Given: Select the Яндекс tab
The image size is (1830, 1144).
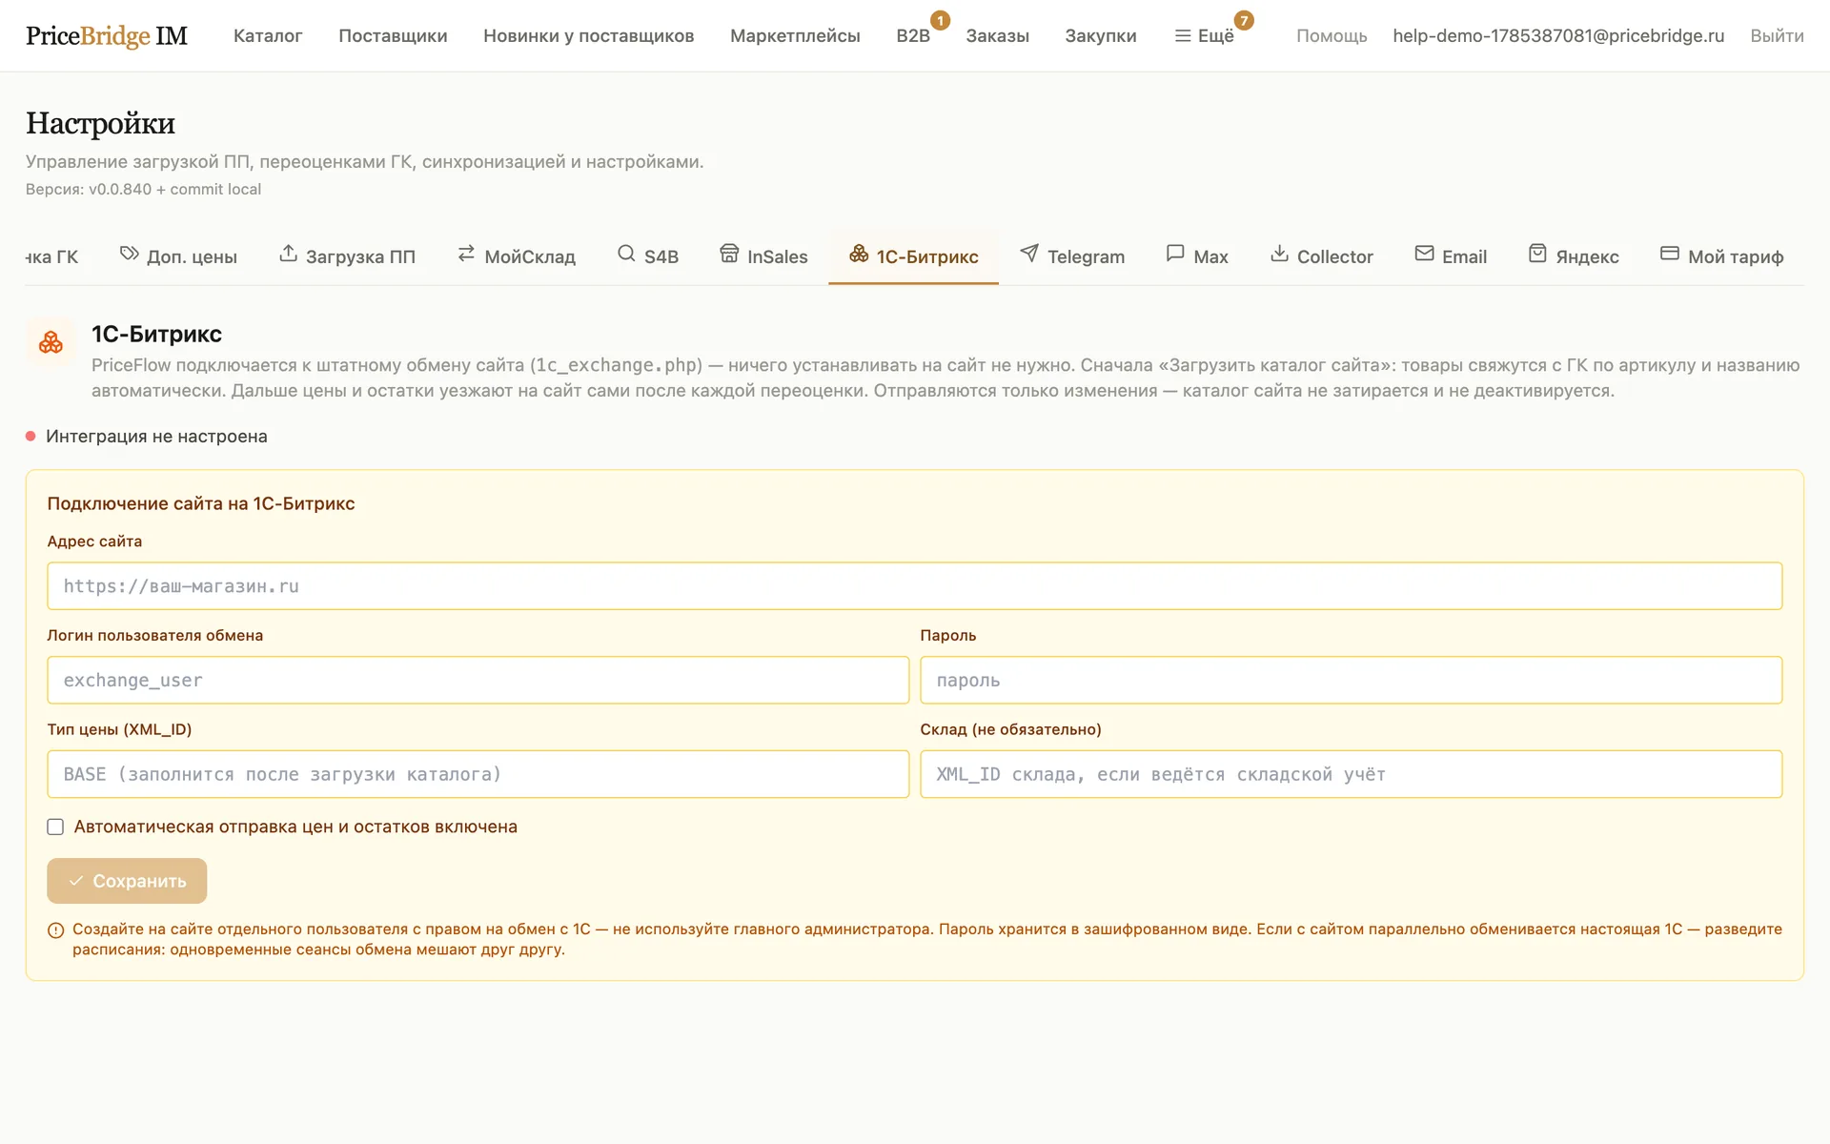Looking at the screenshot, I should click(x=1574, y=256).
